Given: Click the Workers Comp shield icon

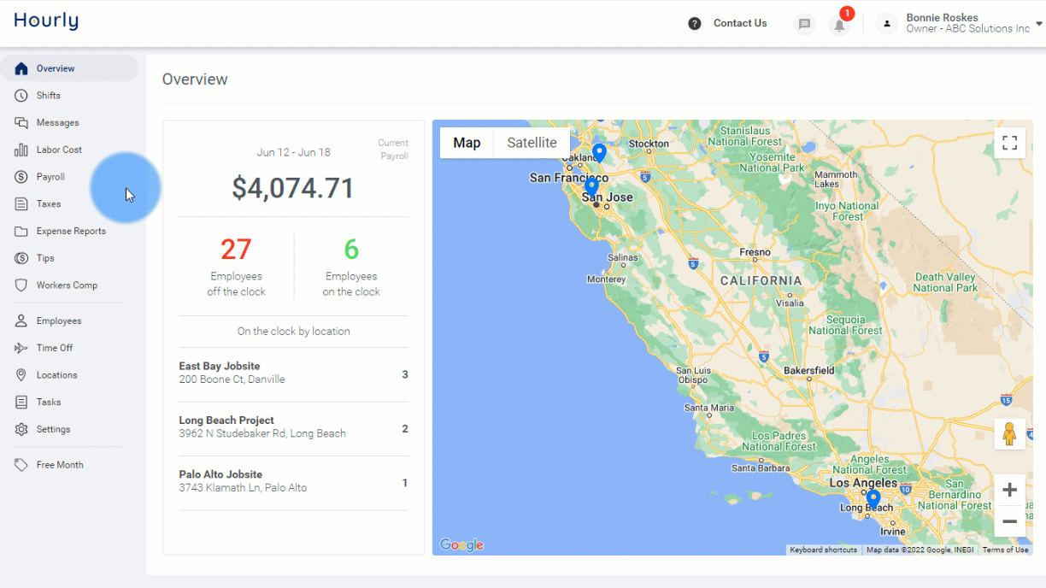Looking at the screenshot, I should pos(21,285).
